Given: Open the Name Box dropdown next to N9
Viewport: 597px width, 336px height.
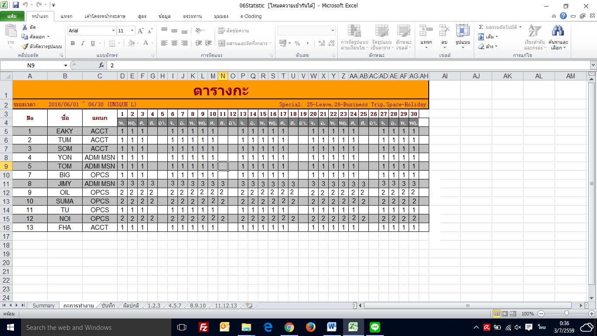Looking at the screenshot, I should tap(66, 65).
